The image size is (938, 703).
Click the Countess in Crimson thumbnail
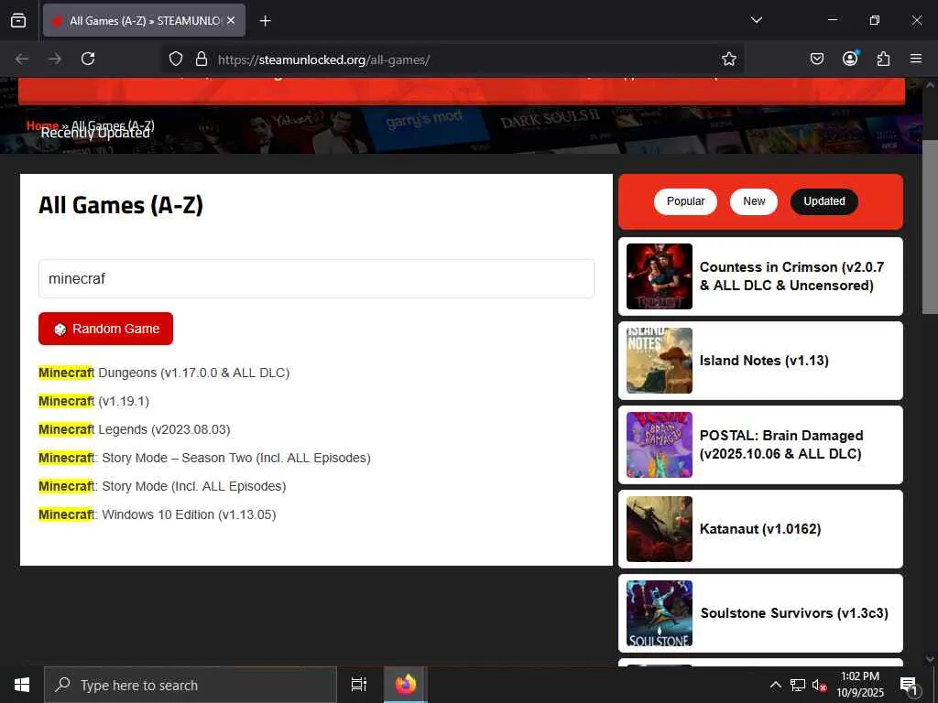click(660, 276)
